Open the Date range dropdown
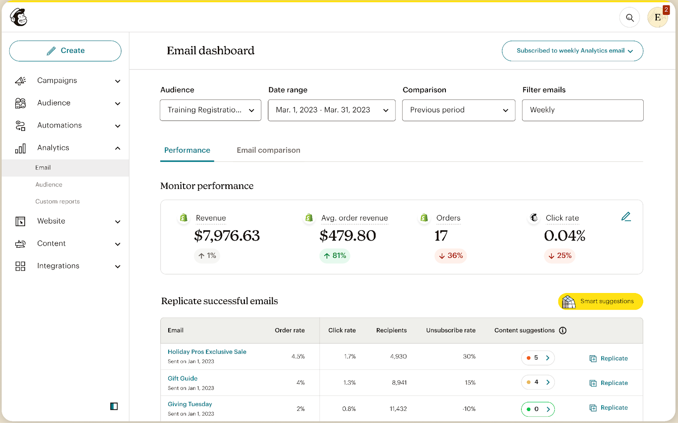Viewport: 678px width, 423px height. tap(331, 110)
